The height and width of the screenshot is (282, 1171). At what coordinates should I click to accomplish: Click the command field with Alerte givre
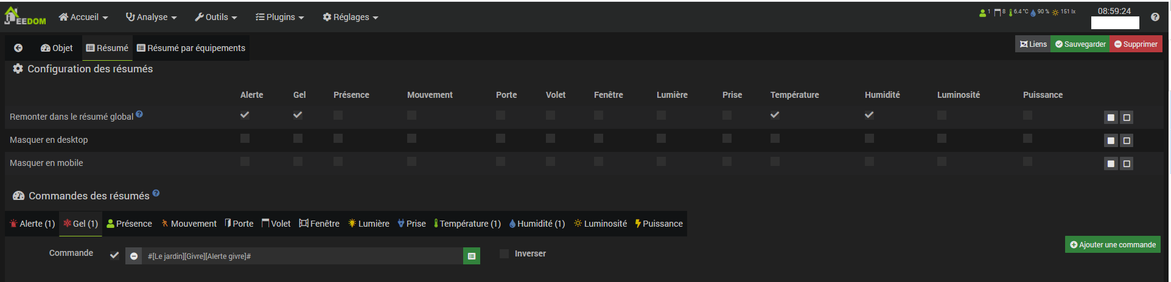[x=302, y=256]
